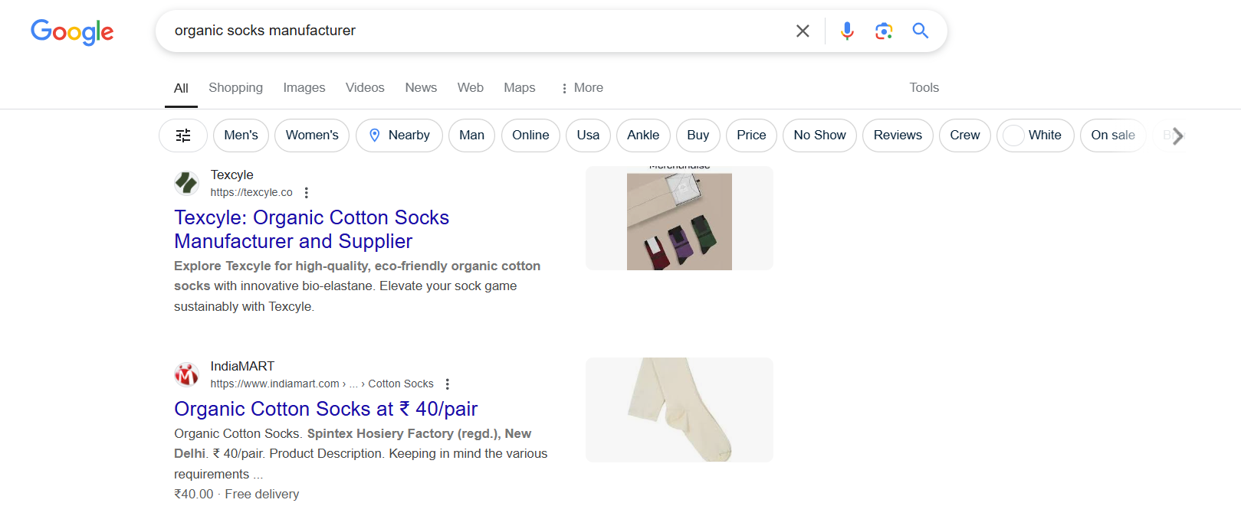The image size is (1241, 529).
Task: Click the IndiaMART site favicon
Action: pos(186,374)
